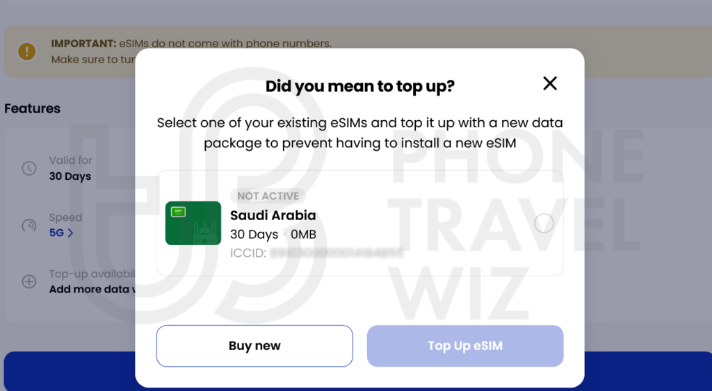Close the top up dialog
Viewport: 712px width, 391px height.
[x=550, y=84]
